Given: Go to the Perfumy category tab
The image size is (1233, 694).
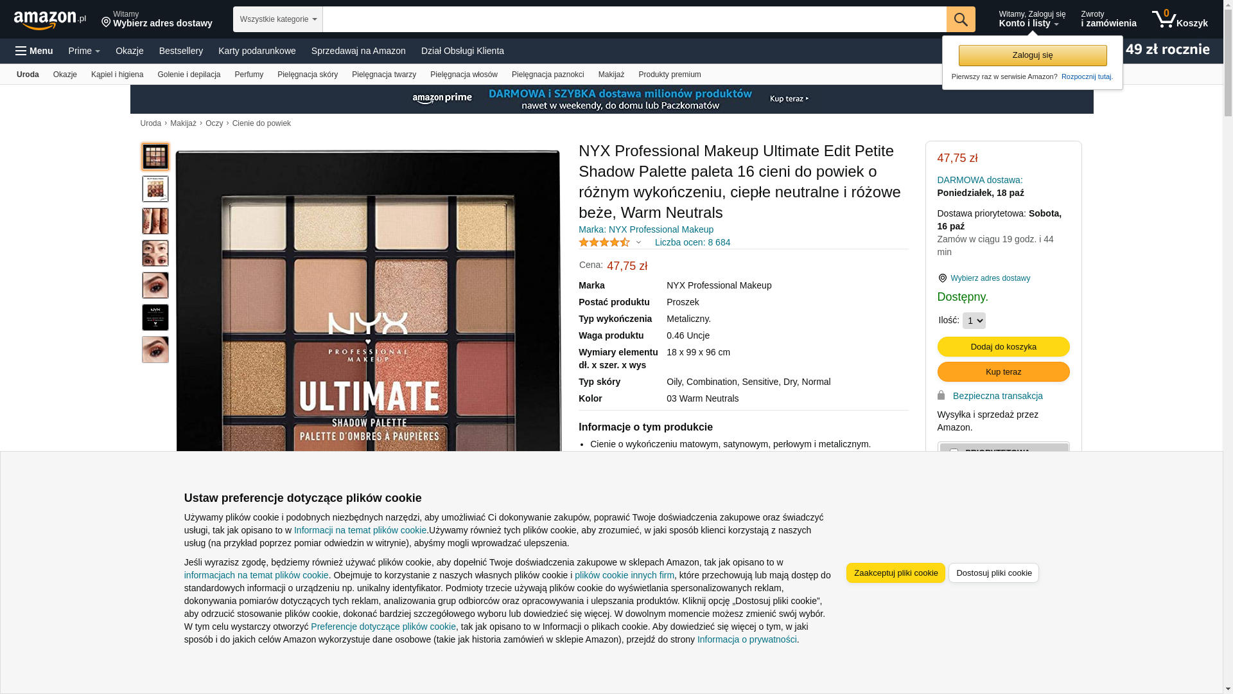Looking at the screenshot, I should (x=249, y=75).
